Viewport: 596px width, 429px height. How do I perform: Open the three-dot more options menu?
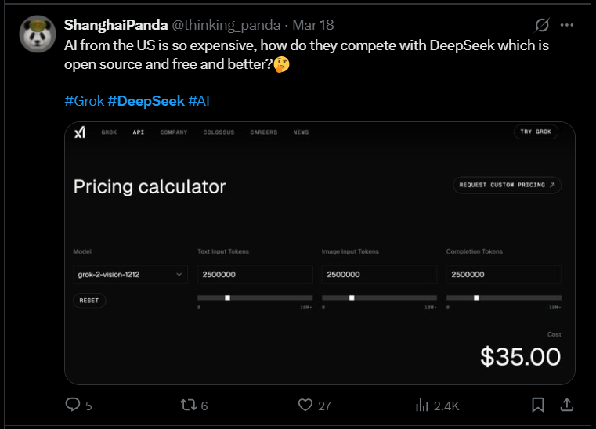coord(567,25)
